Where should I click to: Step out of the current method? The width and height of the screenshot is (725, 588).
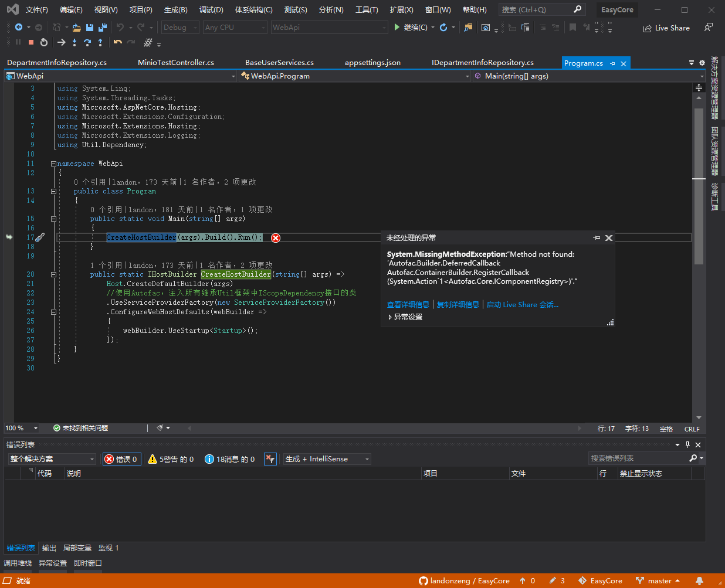(x=100, y=42)
